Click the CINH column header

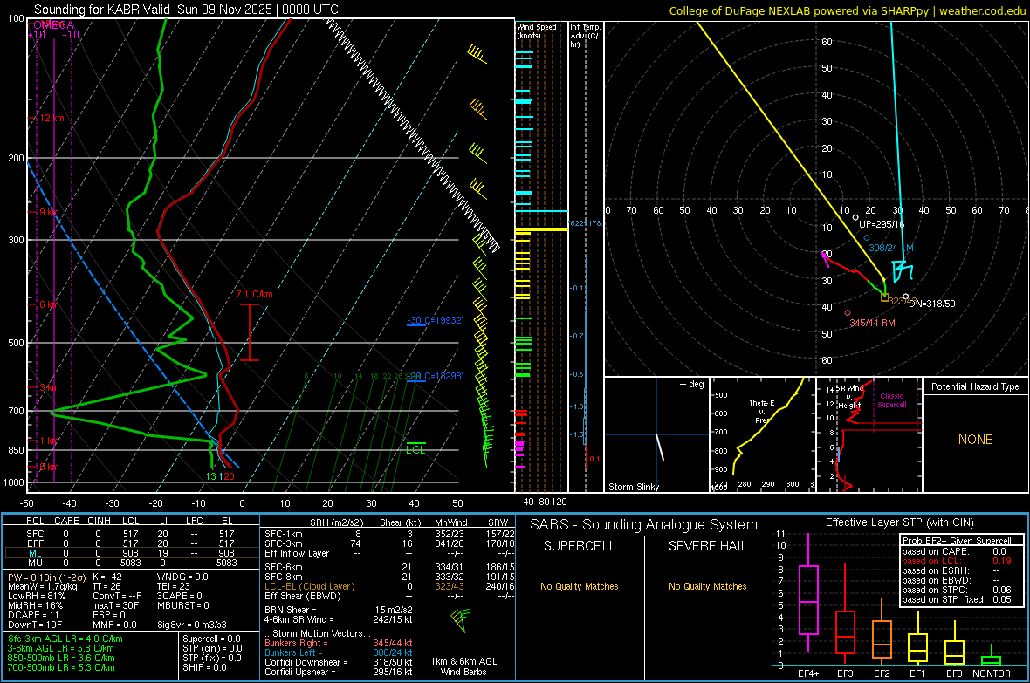tap(100, 521)
